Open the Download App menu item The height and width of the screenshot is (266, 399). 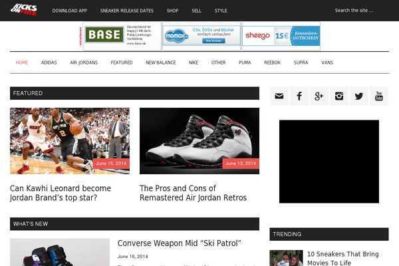(70, 11)
